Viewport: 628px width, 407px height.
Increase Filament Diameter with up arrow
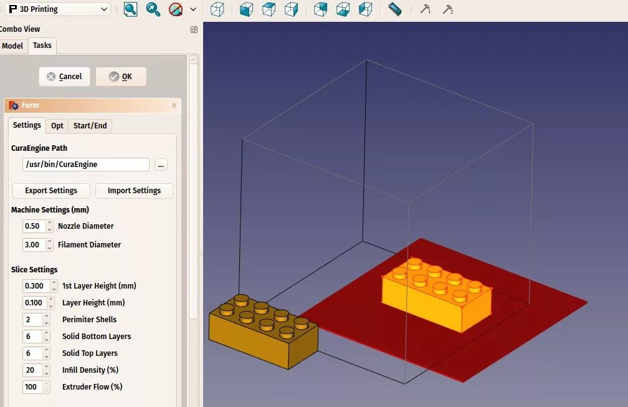coord(49,242)
